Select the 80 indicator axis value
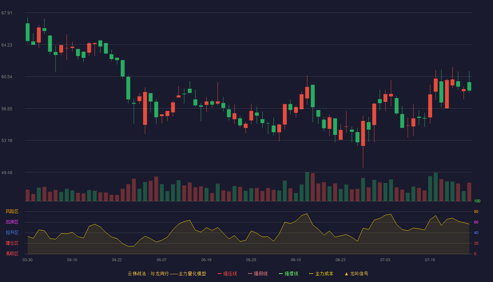 click(476, 211)
